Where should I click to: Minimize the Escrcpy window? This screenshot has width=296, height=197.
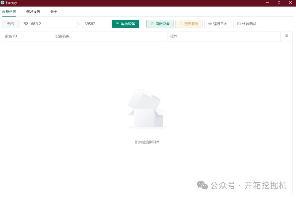[x=267, y=3]
